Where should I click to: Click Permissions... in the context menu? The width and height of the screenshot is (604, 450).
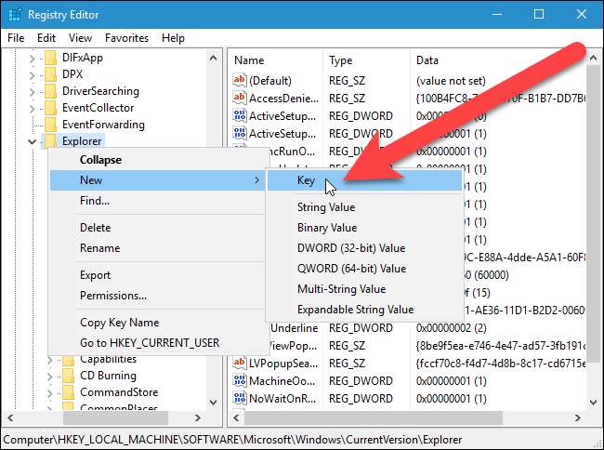pyautogui.click(x=113, y=296)
